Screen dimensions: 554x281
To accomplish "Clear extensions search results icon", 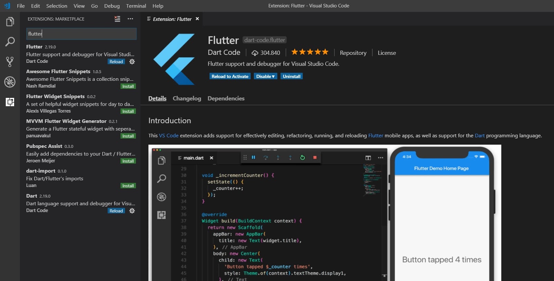I will pos(117,19).
